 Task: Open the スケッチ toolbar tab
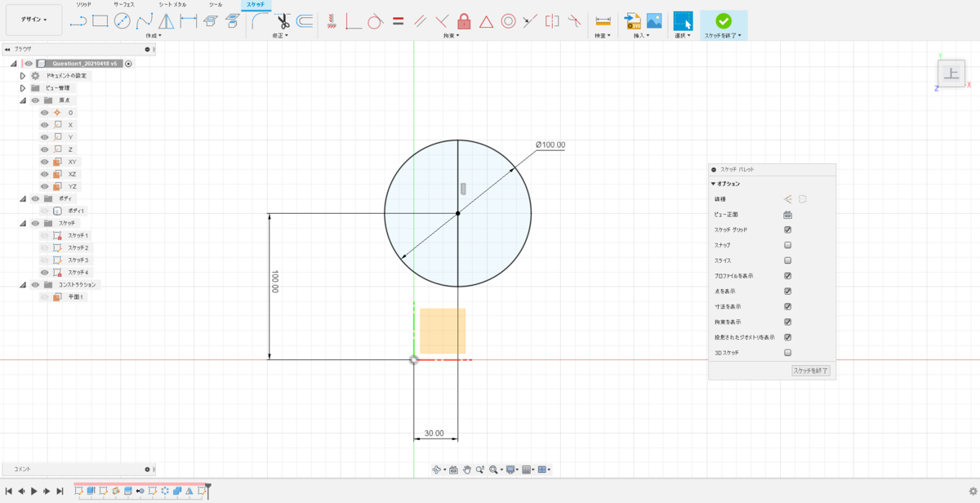click(x=255, y=5)
